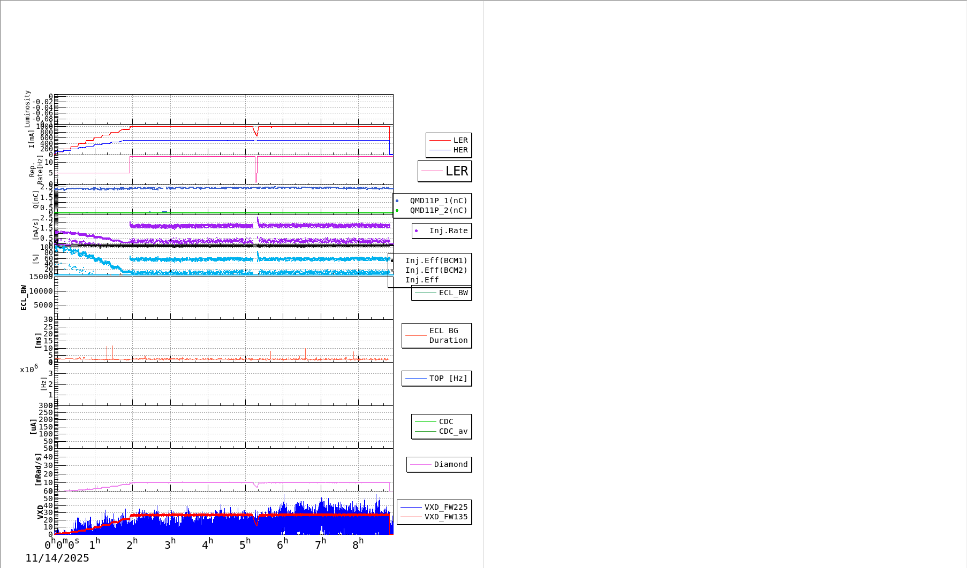
Task: Click the VXD_FW225 blue legend line
Action: tap(411, 508)
